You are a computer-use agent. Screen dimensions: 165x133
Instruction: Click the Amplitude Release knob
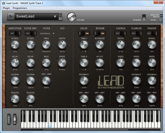[x=15, y=99]
